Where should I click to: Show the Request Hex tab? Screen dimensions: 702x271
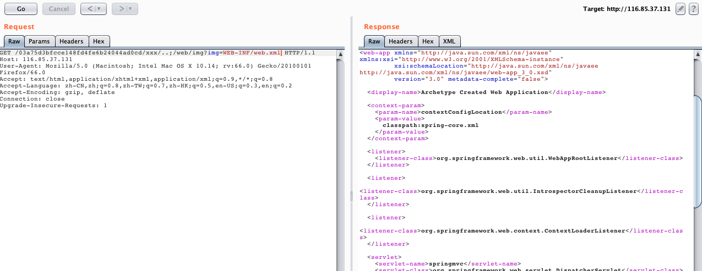pos(99,41)
